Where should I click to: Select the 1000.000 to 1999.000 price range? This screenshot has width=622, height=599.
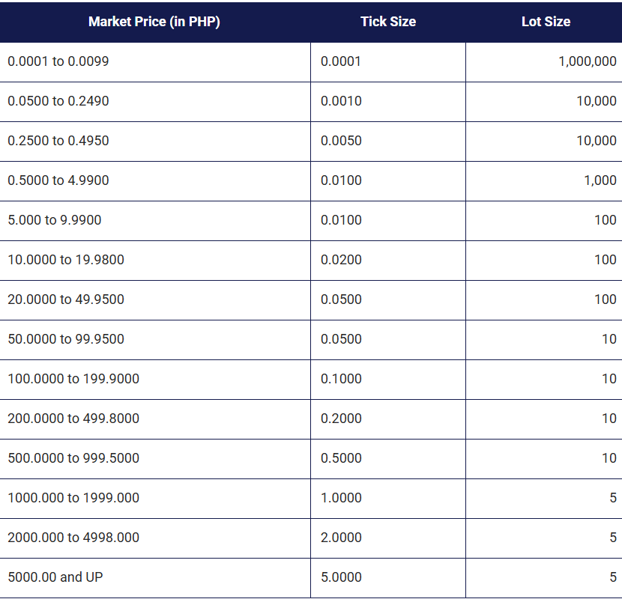point(73,498)
